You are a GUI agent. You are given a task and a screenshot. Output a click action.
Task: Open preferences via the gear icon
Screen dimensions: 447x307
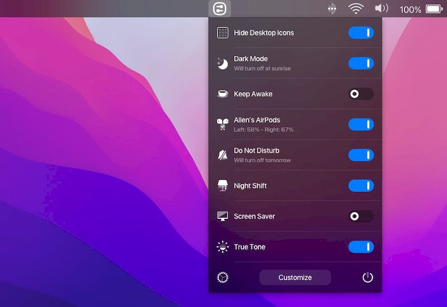(222, 277)
